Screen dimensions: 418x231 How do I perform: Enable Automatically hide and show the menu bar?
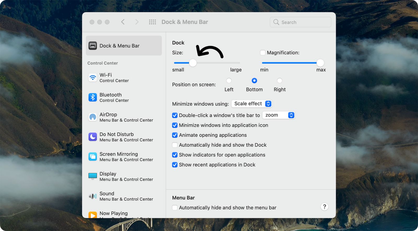tap(175, 208)
